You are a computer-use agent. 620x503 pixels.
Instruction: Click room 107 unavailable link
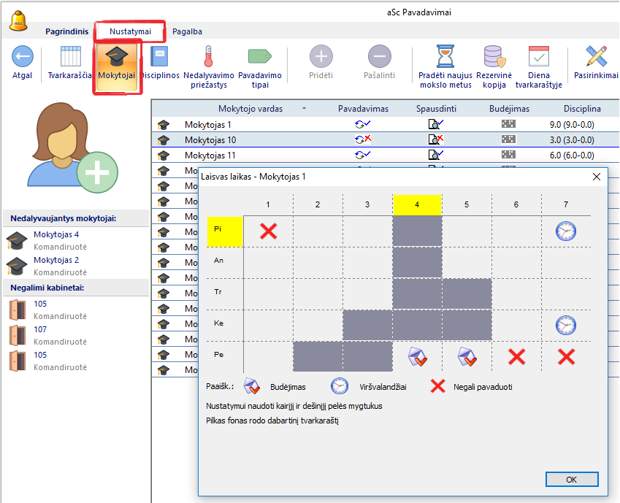click(40, 329)
